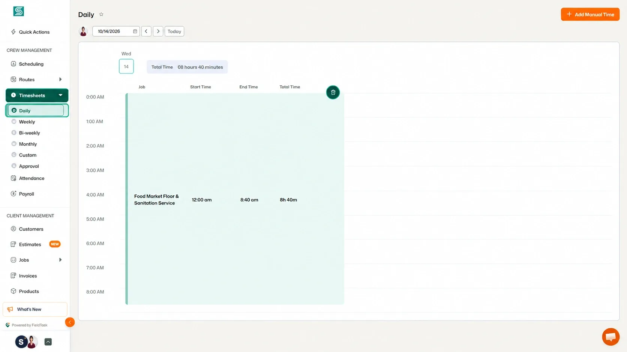
Task: Go to previous day arrow
Action: [146, 31]
